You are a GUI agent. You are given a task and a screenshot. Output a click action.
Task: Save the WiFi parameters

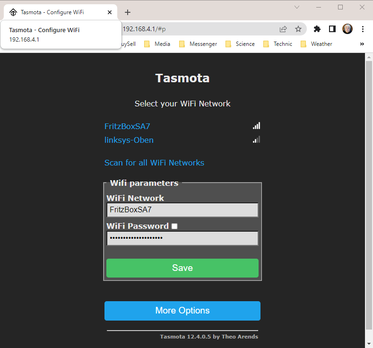[182, 268]
